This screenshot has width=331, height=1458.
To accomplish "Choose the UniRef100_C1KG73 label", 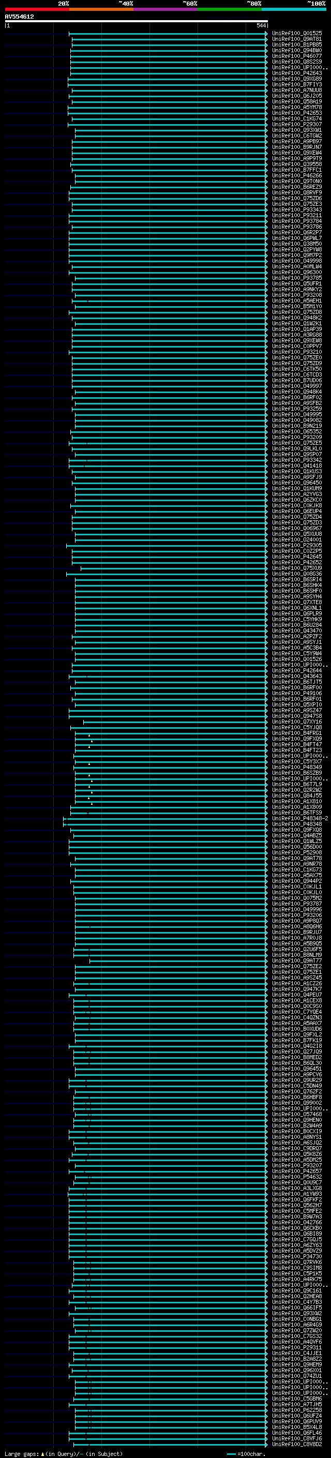I will click(x=297, y=869).
